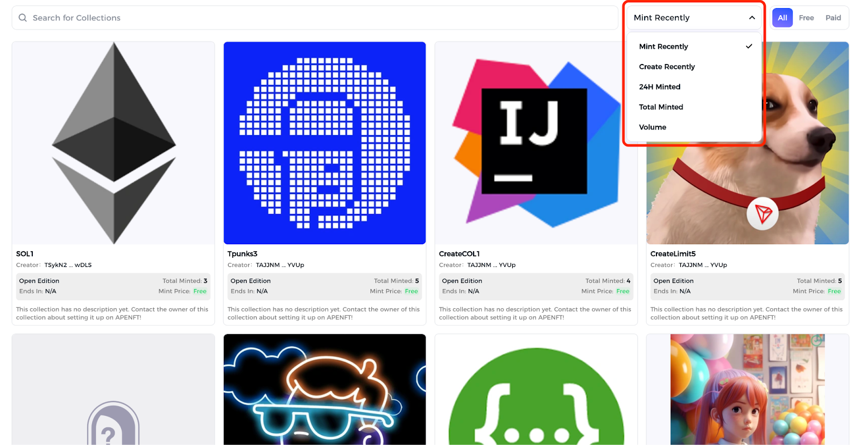Click Ends In: N/A on CreateLimit5 card

coord(672,291)
